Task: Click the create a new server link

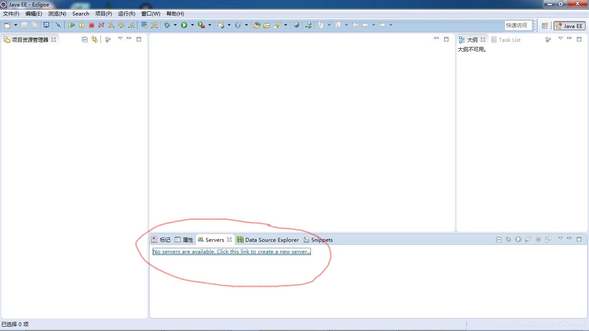Action: [x=232, y=252]
